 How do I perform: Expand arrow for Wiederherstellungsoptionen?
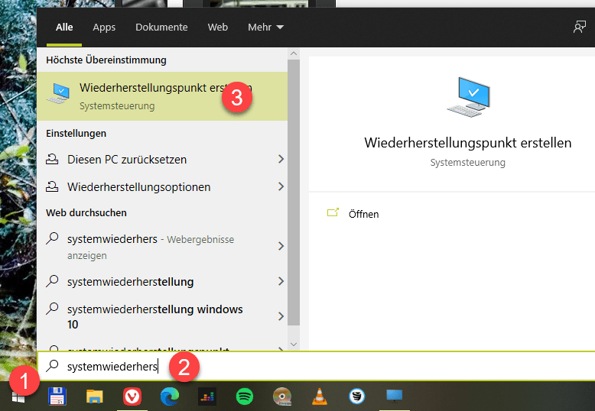pyautogui.click(x=281, y=186)
